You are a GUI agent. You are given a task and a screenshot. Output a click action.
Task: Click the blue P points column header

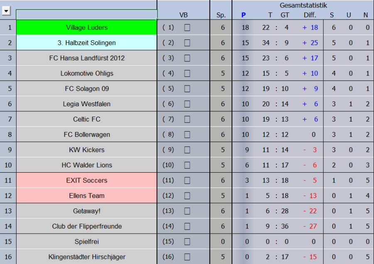tap(244, 15)
